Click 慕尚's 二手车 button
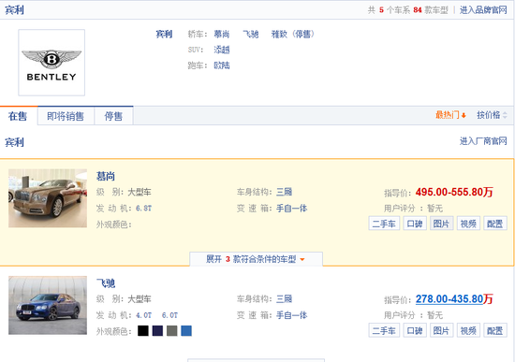The height and width of the screenshot is (362, 515). [384, 224]
